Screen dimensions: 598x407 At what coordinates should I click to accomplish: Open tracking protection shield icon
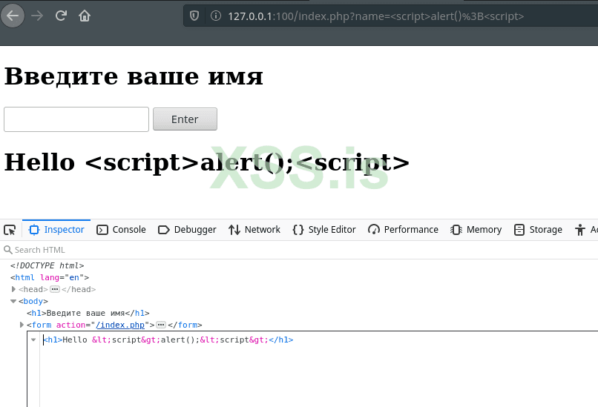194,16
